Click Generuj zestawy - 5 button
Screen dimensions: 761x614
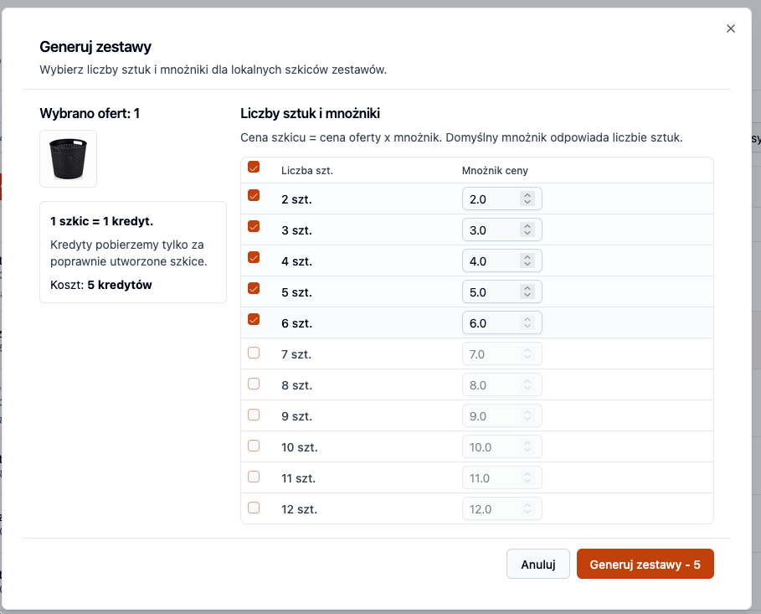[x=645, y=564]
